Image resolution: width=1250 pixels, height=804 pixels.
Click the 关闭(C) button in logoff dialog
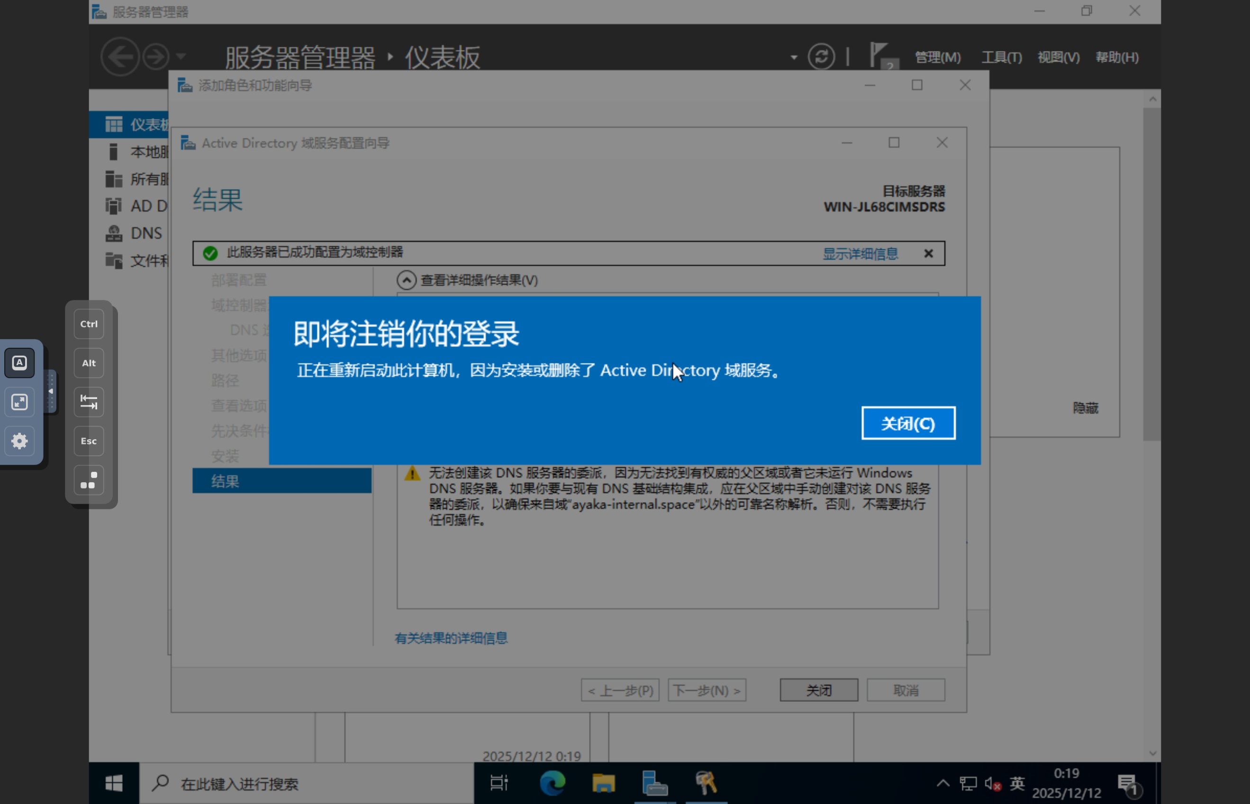coord(908,423)
